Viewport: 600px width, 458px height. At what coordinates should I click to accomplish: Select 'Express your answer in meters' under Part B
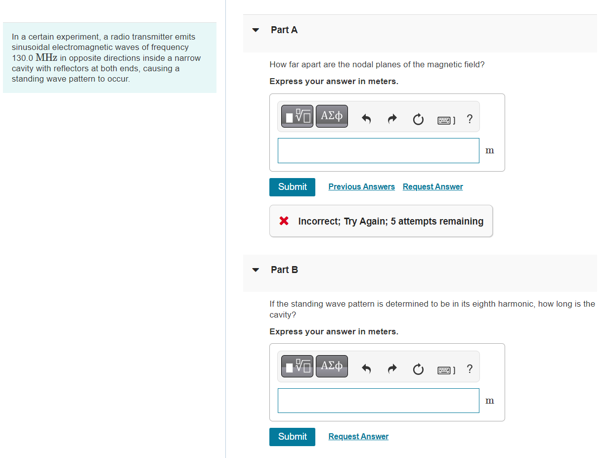click(x=334, y=331)
